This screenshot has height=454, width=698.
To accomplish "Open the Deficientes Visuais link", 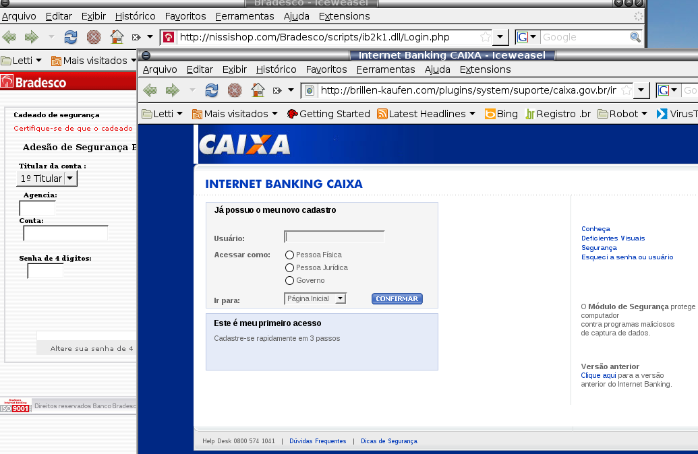I will (x=613, y=238).
